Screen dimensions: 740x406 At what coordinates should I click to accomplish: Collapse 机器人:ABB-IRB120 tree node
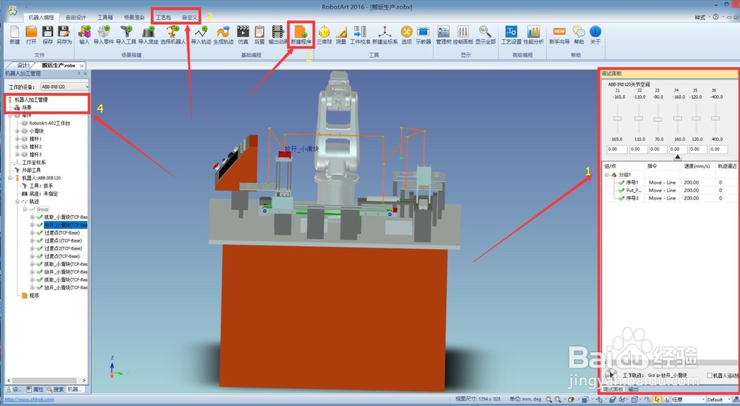pos(10,178)
